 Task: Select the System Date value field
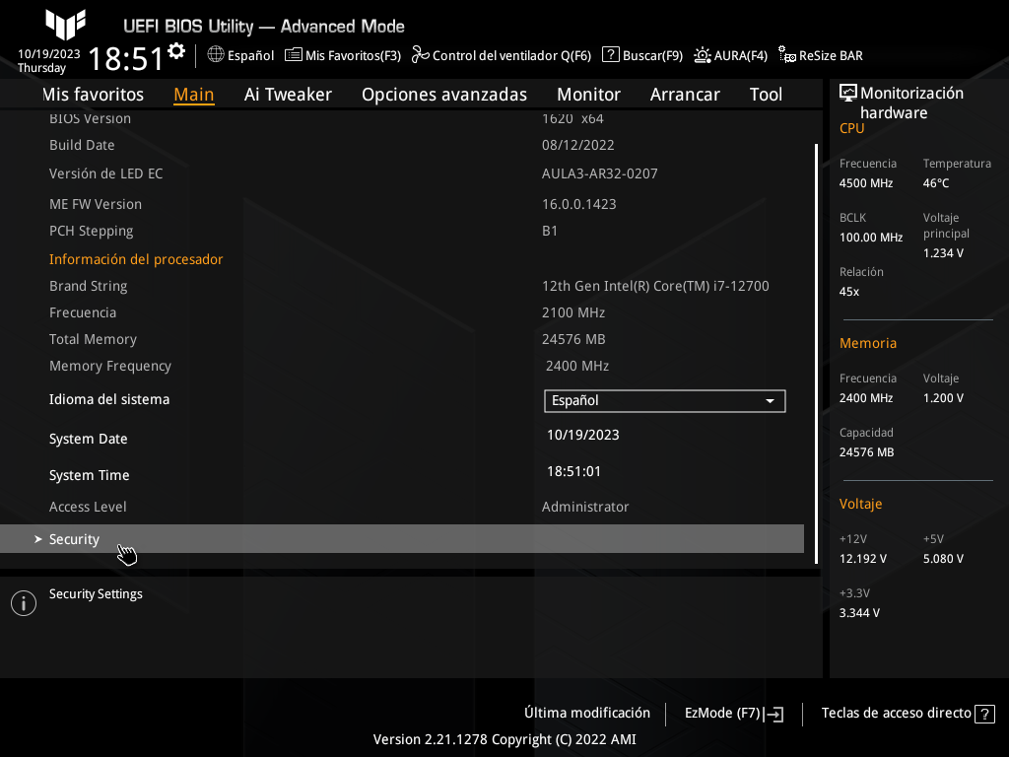pyautogui.click(x=583, y=435)
